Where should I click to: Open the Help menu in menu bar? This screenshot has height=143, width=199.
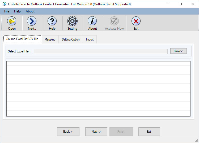[17, 11]
